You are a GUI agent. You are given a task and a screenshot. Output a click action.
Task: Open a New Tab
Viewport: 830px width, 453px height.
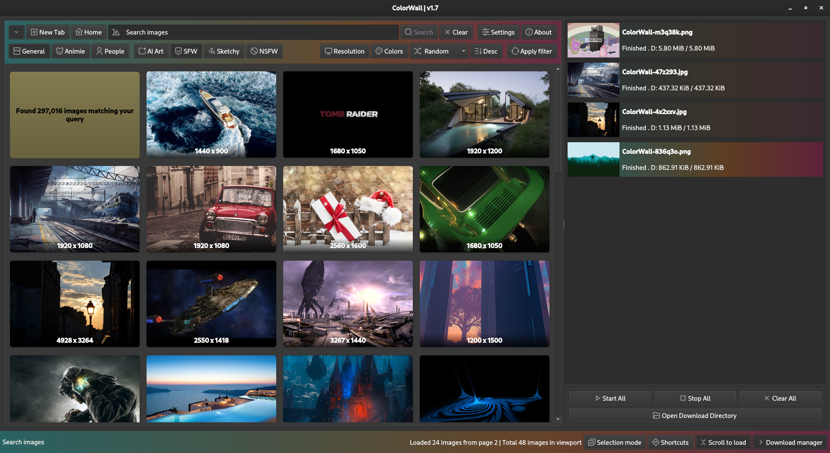48,32
